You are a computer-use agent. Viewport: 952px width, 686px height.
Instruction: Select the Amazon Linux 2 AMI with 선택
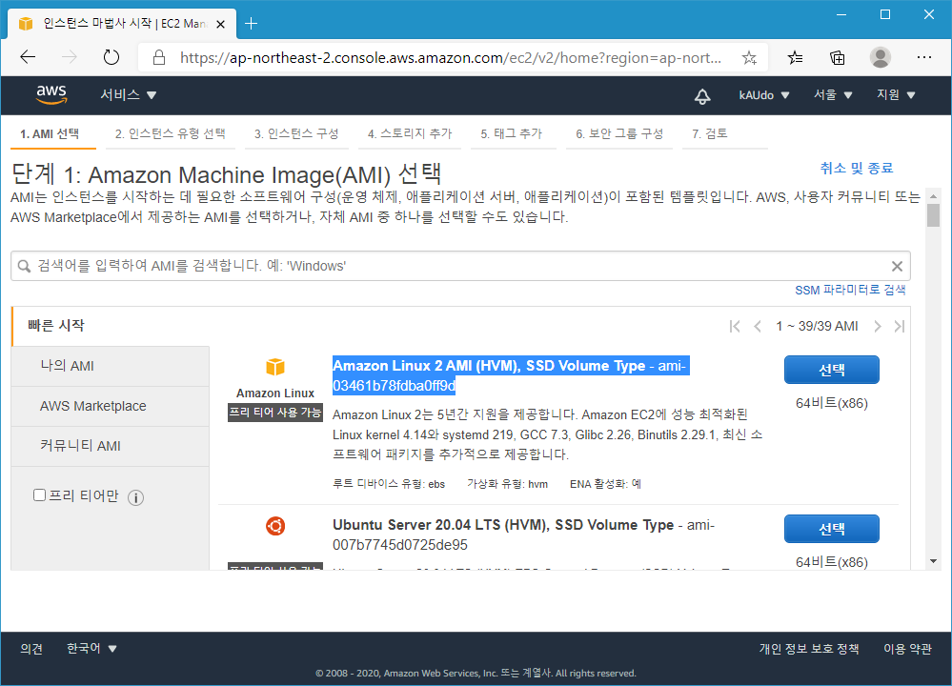click(831, 370)
